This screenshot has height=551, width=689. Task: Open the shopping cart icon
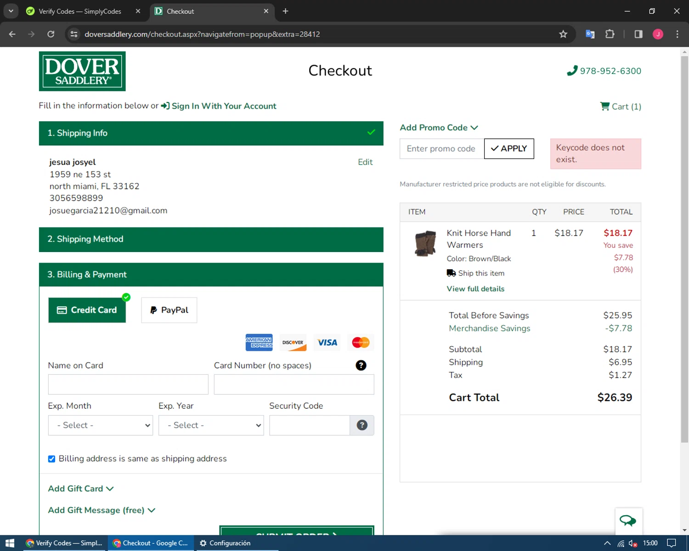(605, 106)
